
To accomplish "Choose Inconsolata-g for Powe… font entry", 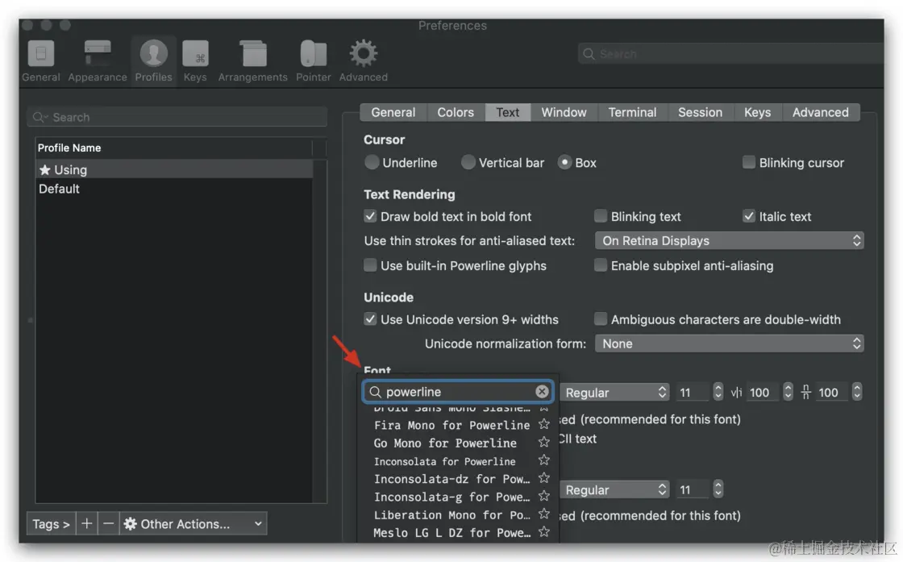I will coord(451,497).
